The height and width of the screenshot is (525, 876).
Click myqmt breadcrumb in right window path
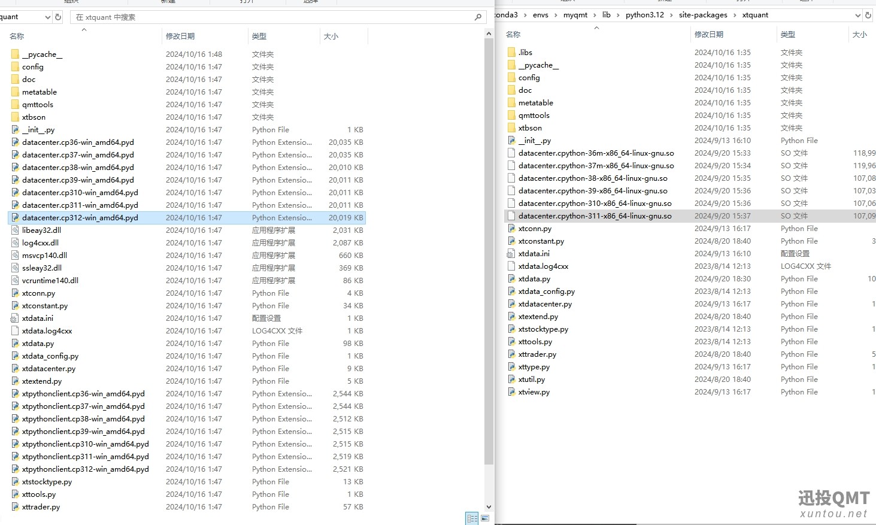point(575,15)
